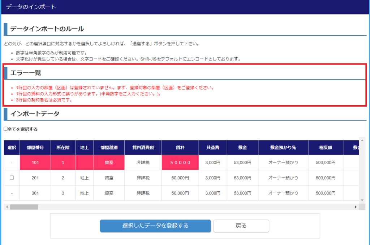
Task: Click the 部屋番号 column header
Action: click(35, 147)
